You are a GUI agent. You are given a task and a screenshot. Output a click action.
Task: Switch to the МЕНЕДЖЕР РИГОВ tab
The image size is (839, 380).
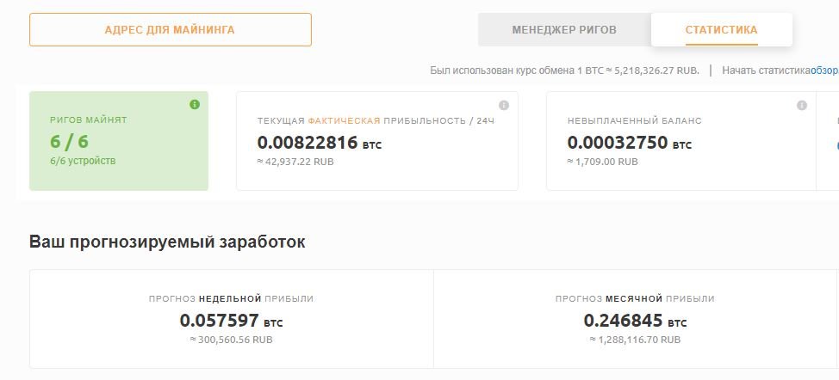coord(564,30)
